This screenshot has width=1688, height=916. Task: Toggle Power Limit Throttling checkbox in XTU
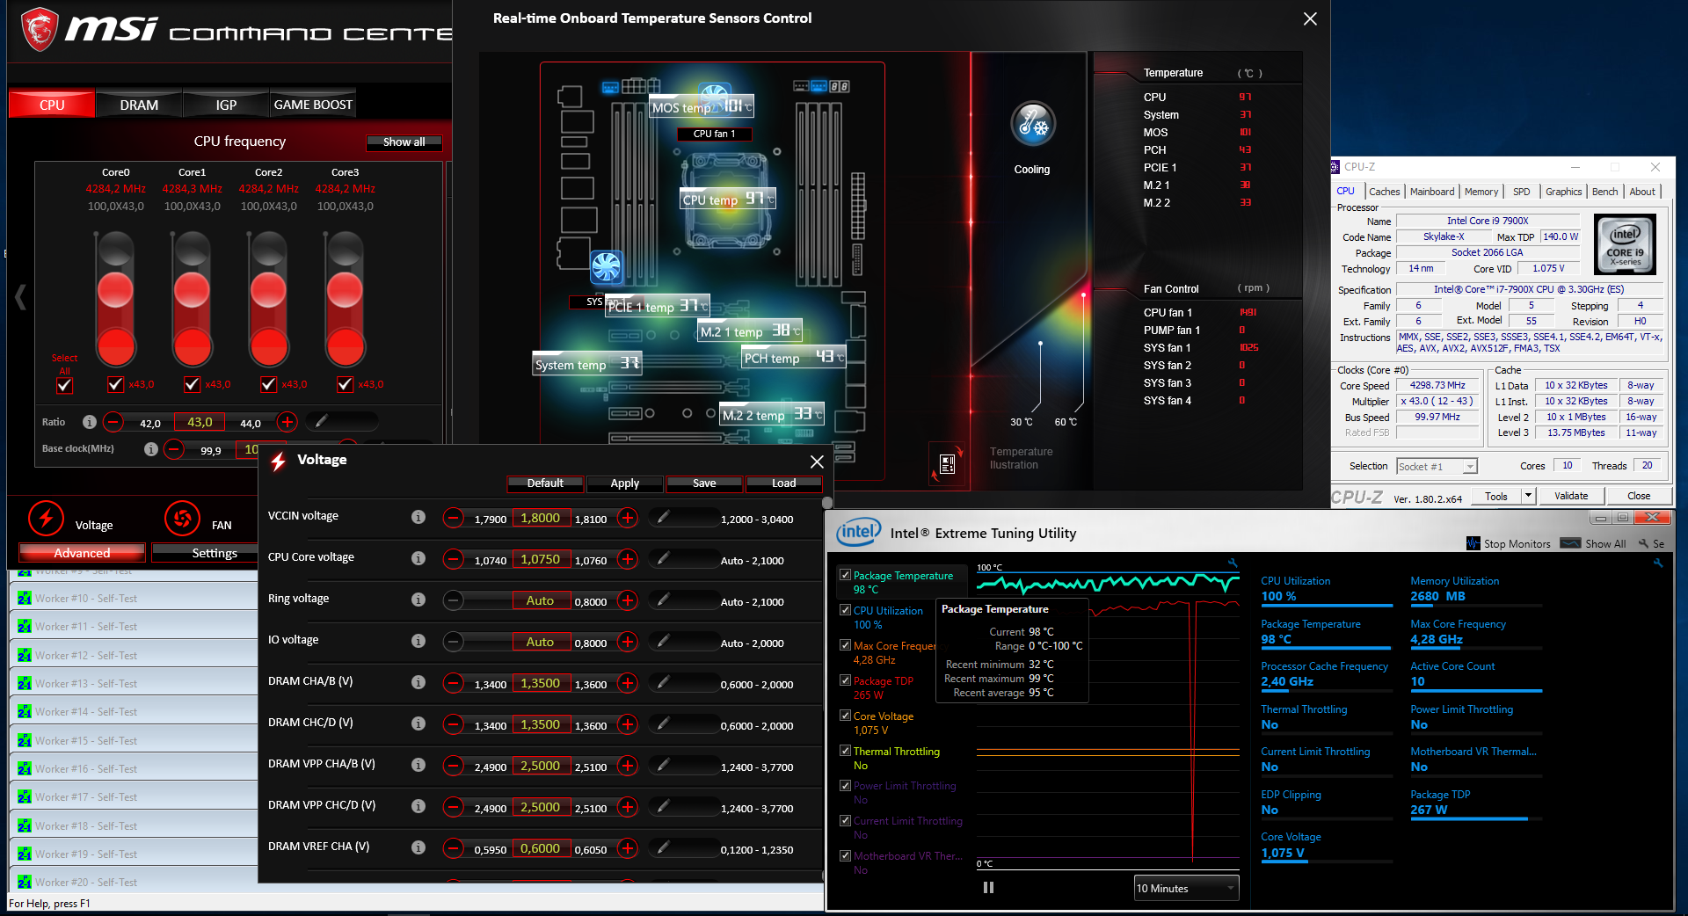[845, 785]
